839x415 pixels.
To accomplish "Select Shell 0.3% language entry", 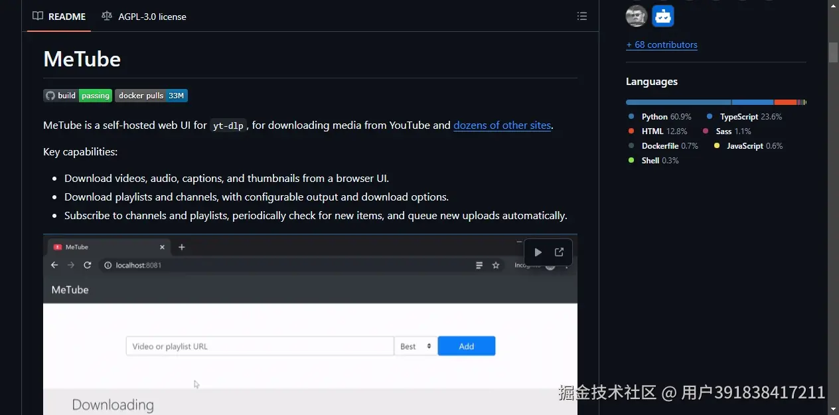I will point(653,161).
